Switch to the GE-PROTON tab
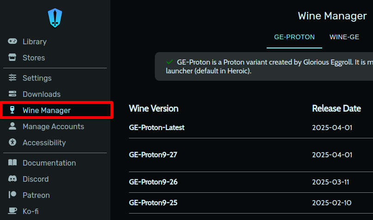 coord(294,37)
